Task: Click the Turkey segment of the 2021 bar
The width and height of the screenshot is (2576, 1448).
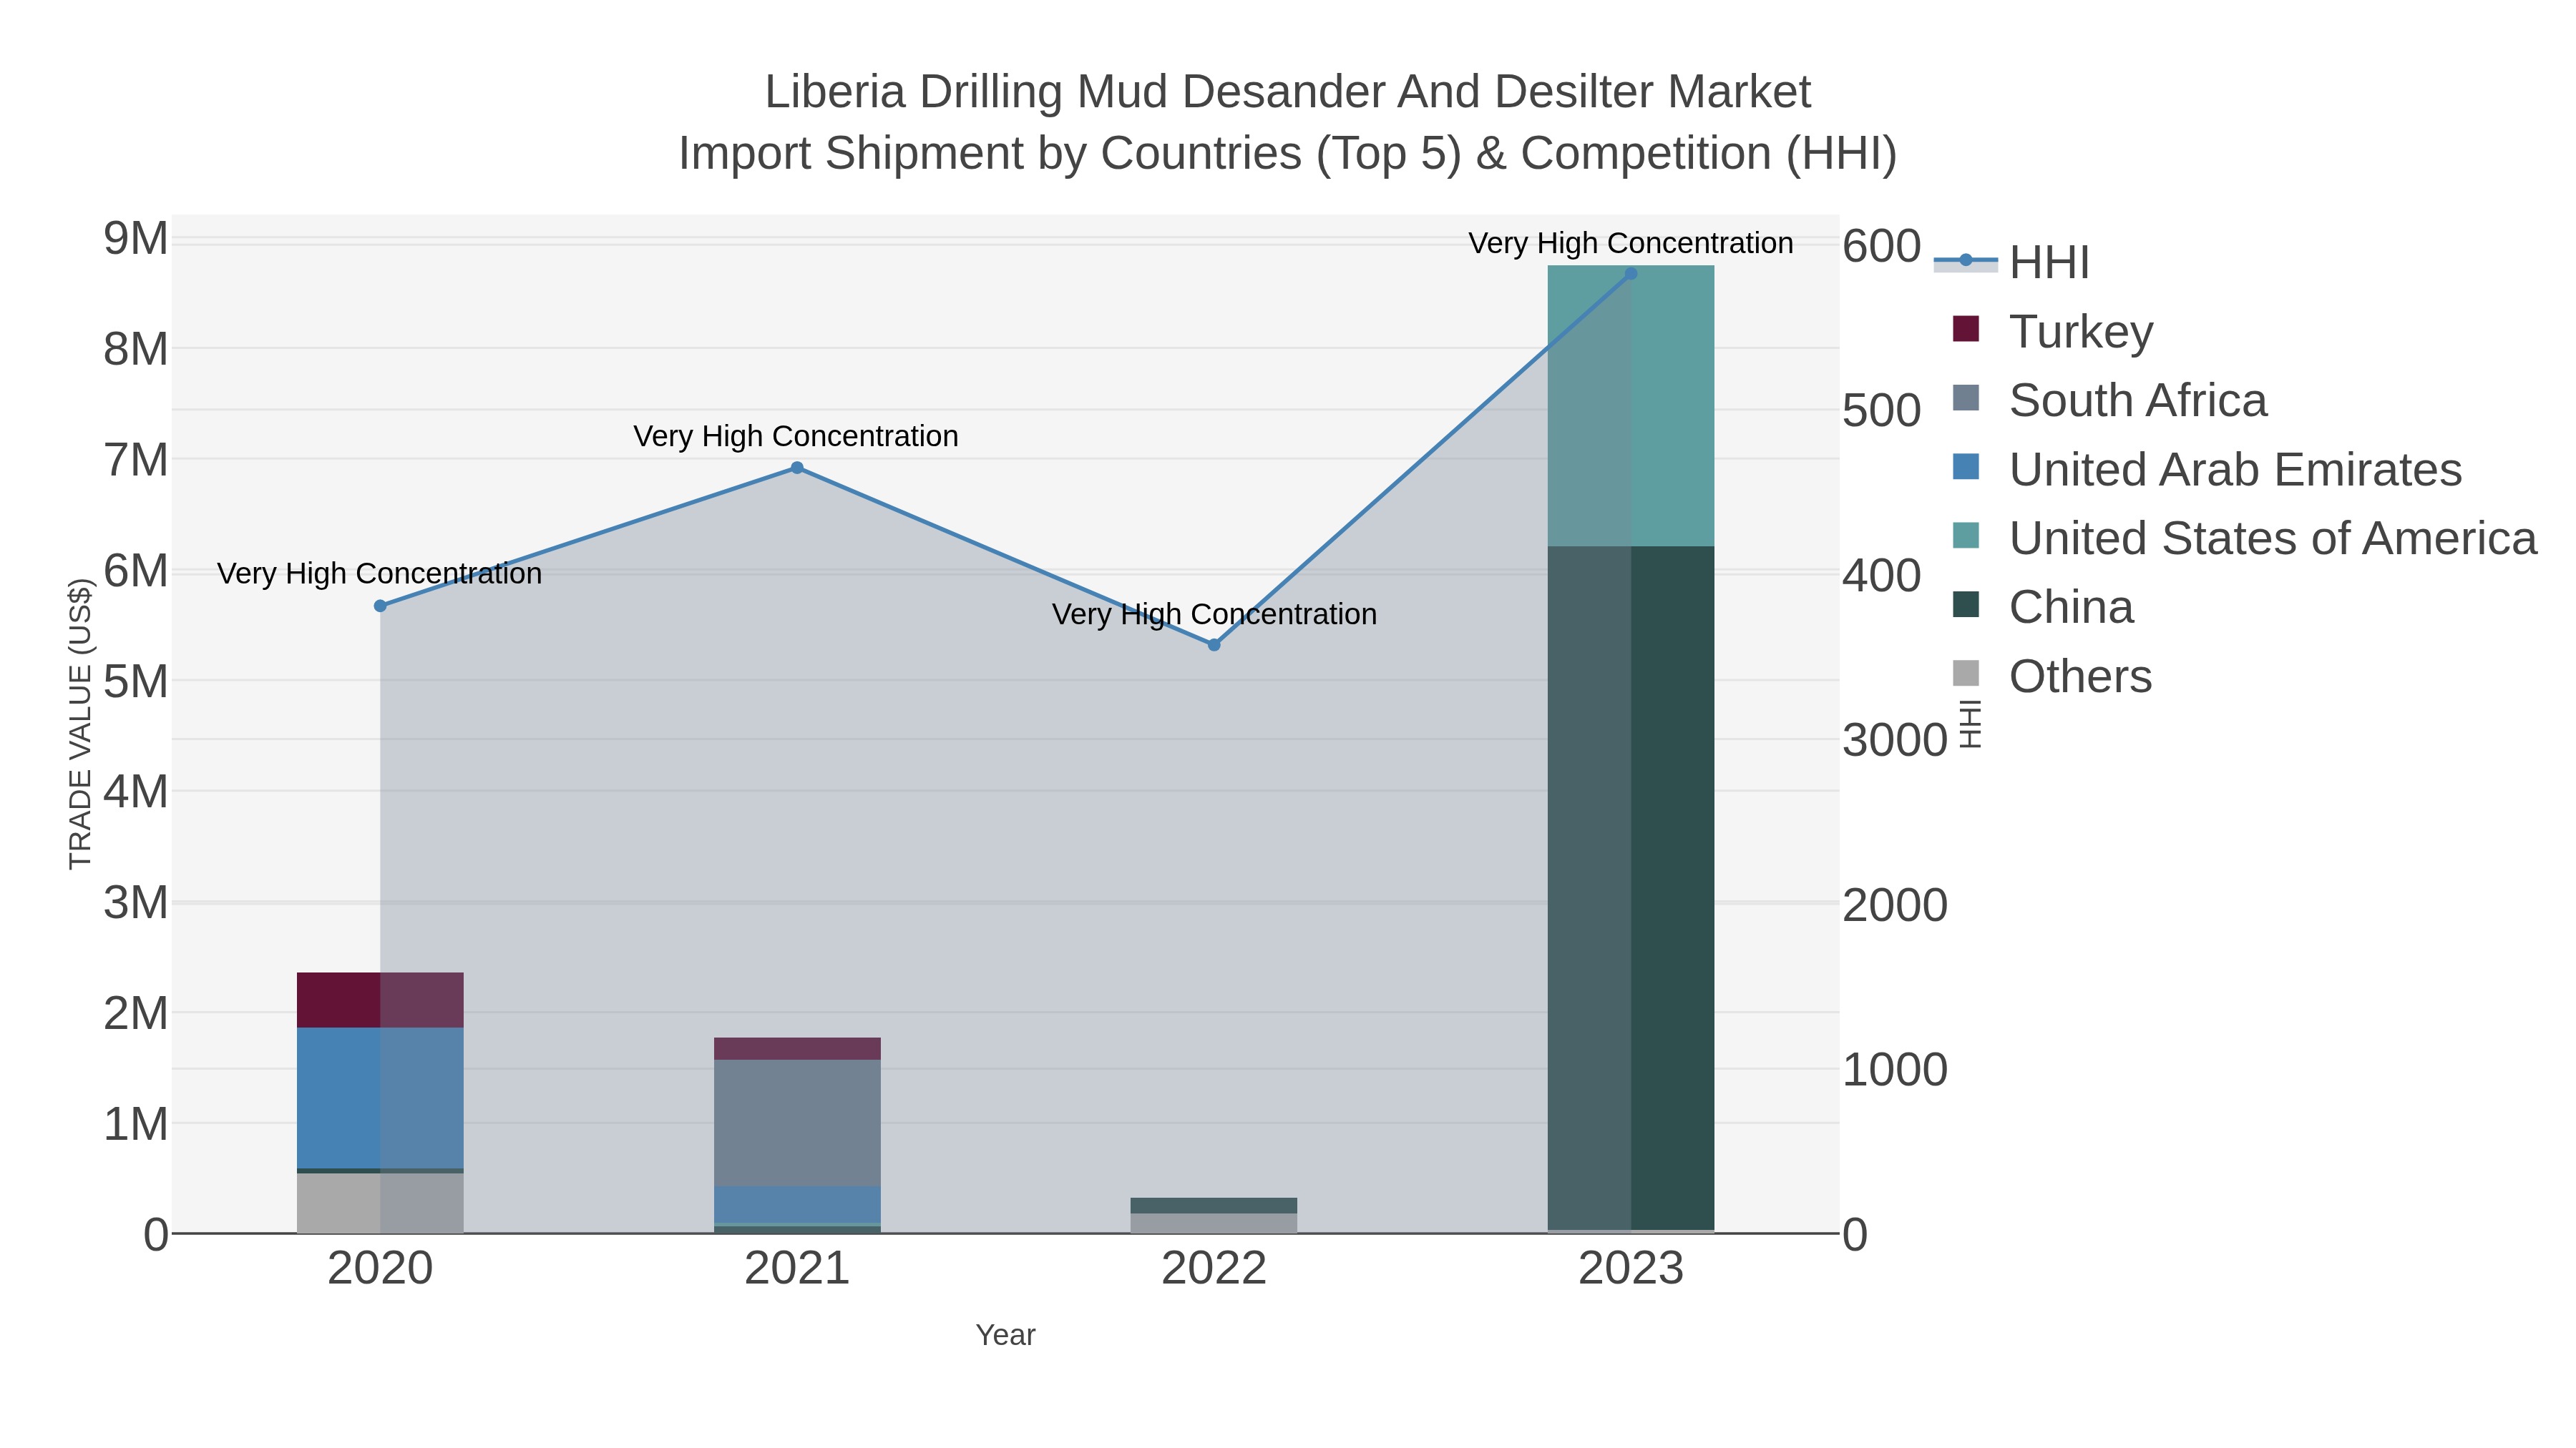Action: pyautogui.click(x=797, y=1048)
